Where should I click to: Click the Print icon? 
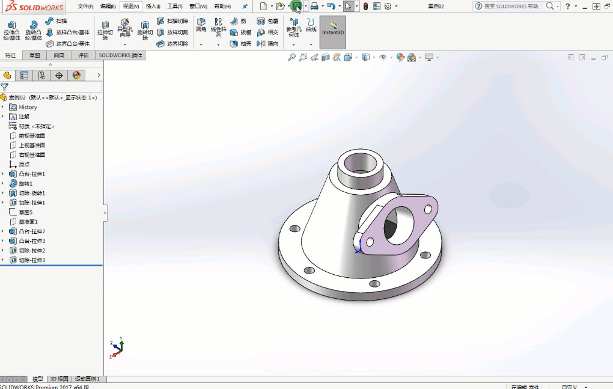(x=314, y=6)
